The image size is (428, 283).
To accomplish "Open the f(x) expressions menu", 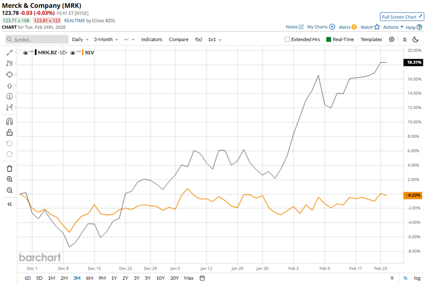I will pyautogui.click(x=199, y=39).
